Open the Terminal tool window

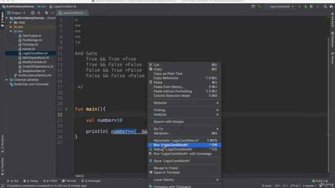(69, 181)
